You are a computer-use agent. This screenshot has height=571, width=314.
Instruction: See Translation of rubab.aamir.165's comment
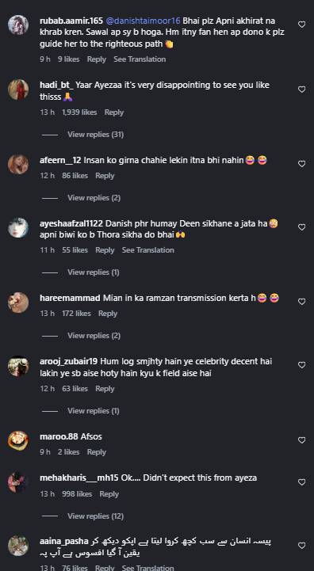(140, 59)
